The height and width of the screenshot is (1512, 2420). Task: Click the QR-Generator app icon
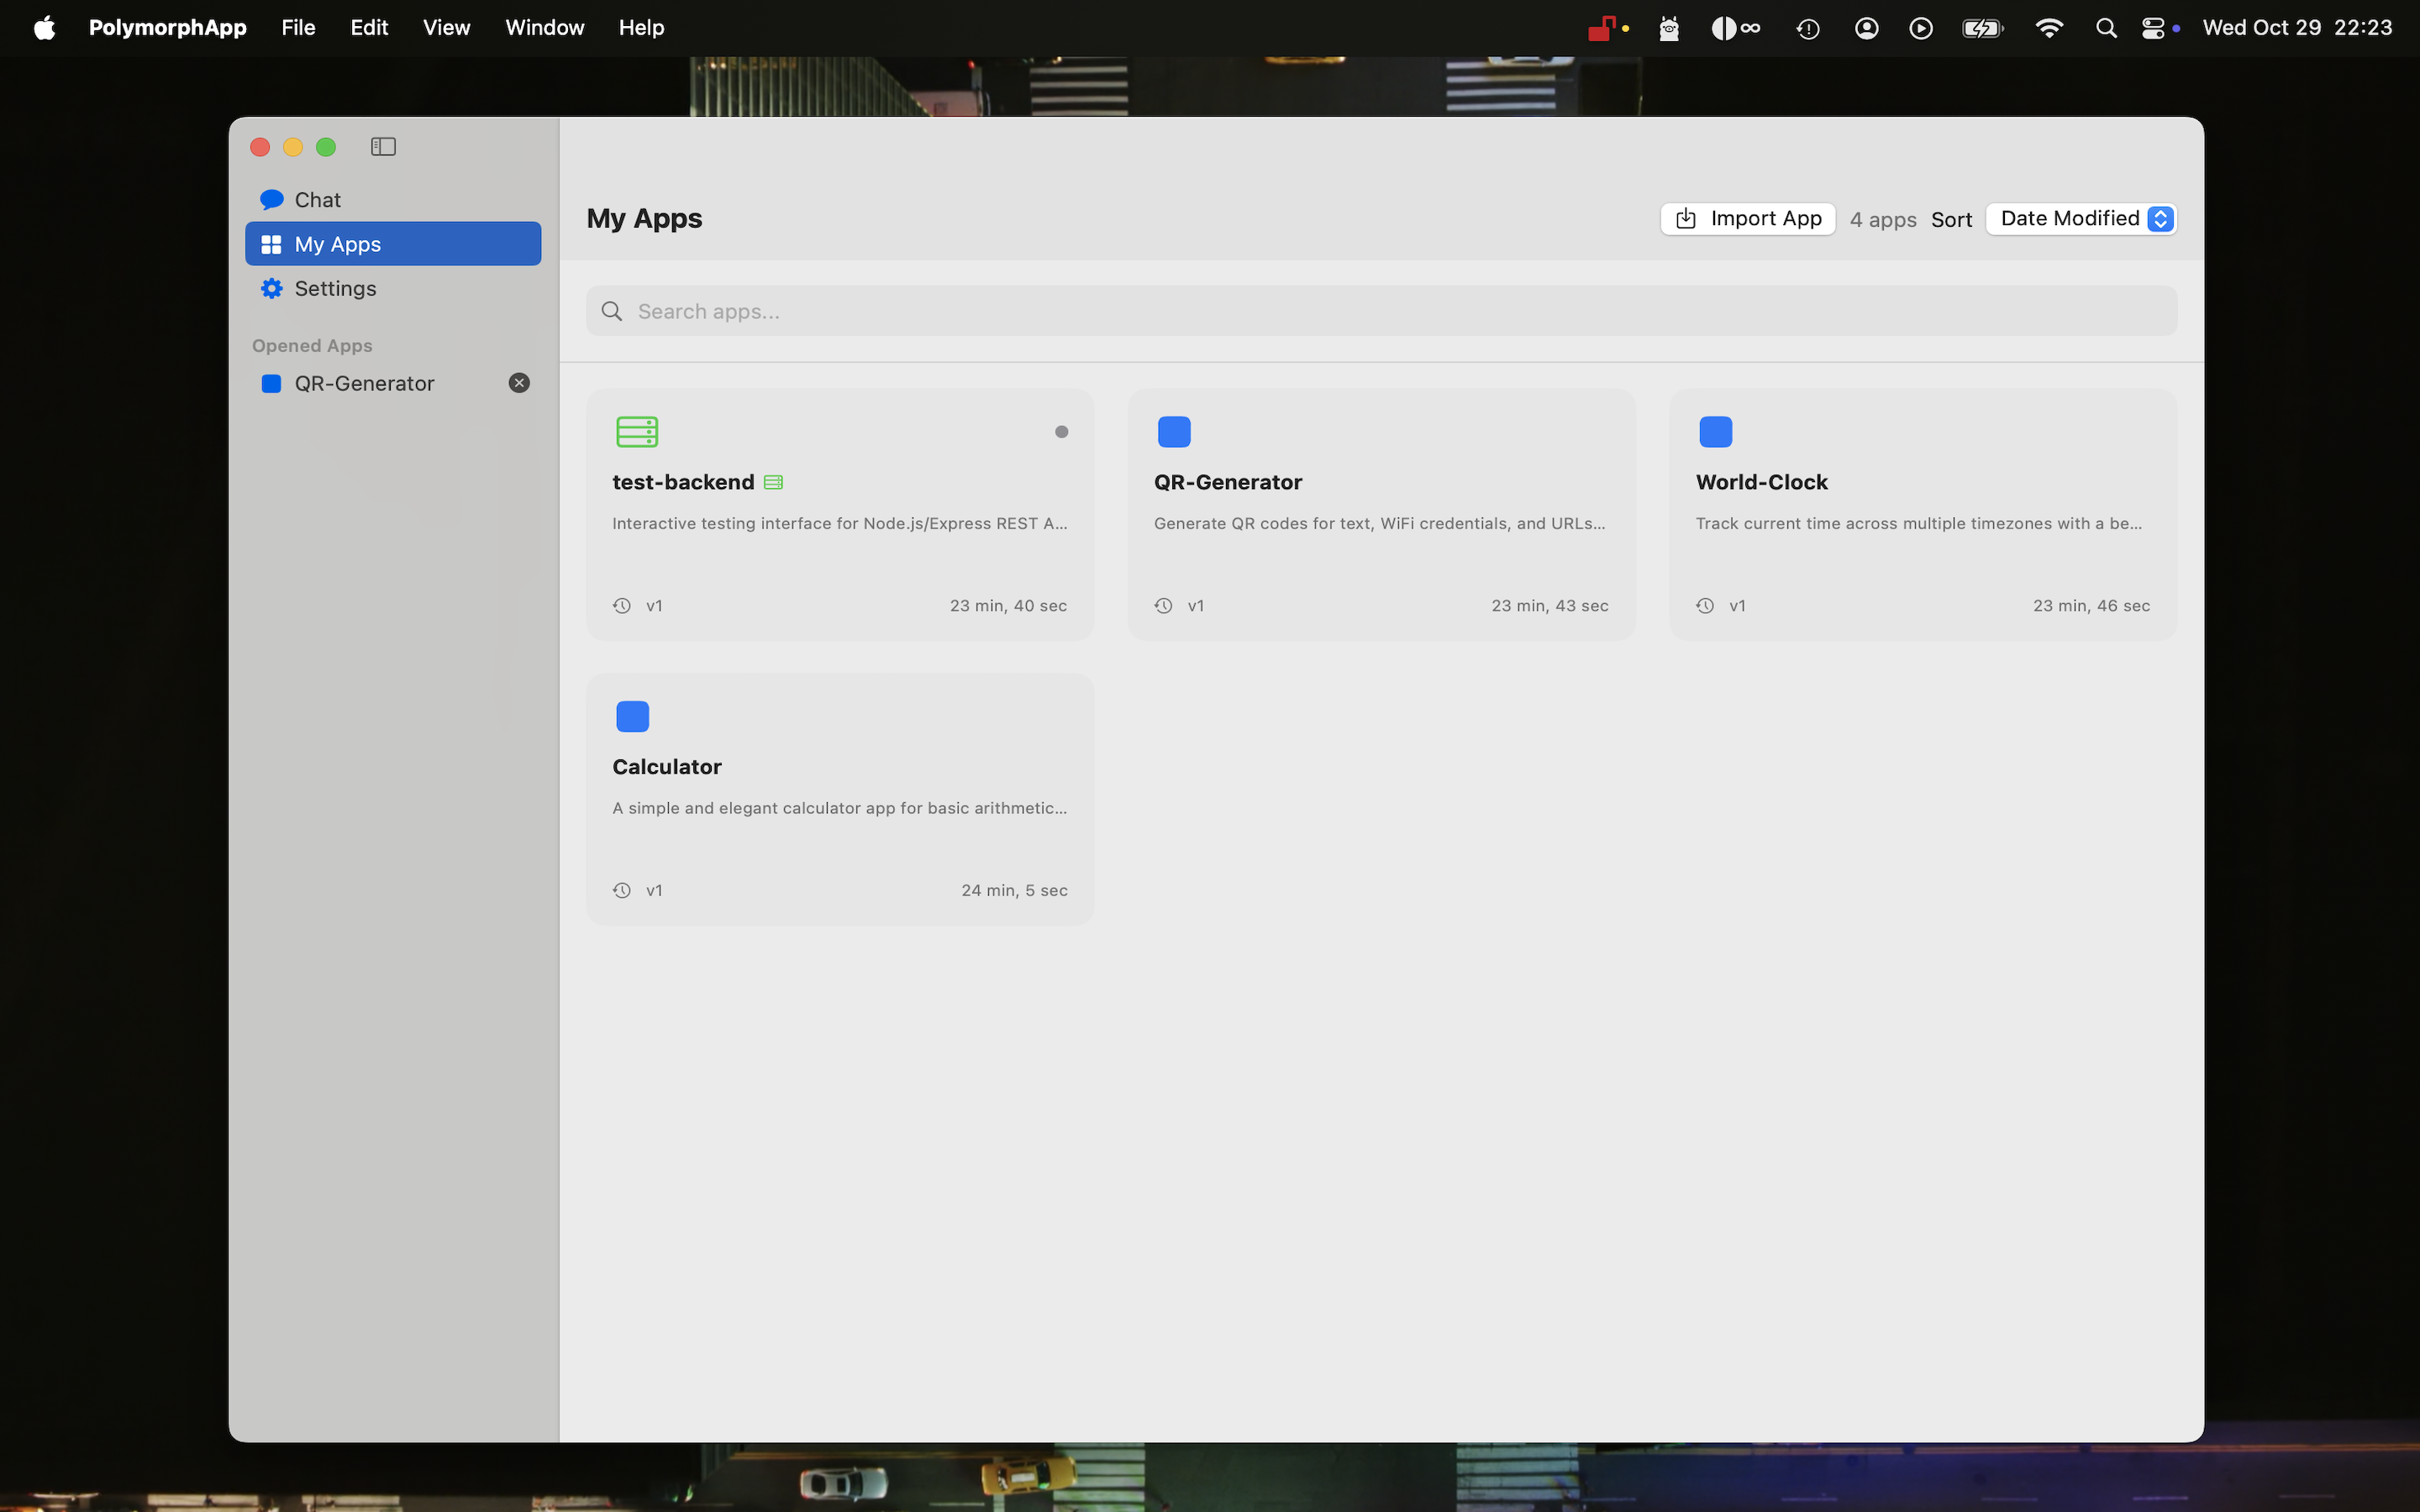pos(1173,431)
